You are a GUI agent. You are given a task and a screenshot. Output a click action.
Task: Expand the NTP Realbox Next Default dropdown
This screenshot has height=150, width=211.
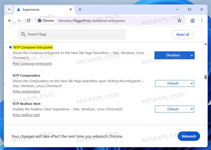pyautogui.click(x=174, y=109)
